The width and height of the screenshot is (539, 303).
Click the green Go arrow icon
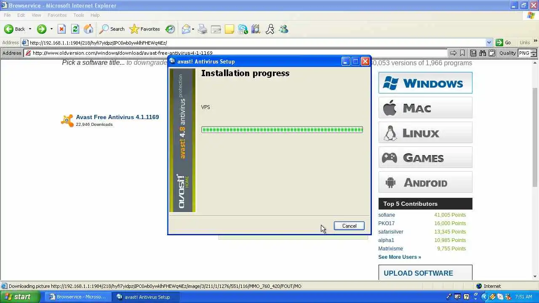(499, 43)
